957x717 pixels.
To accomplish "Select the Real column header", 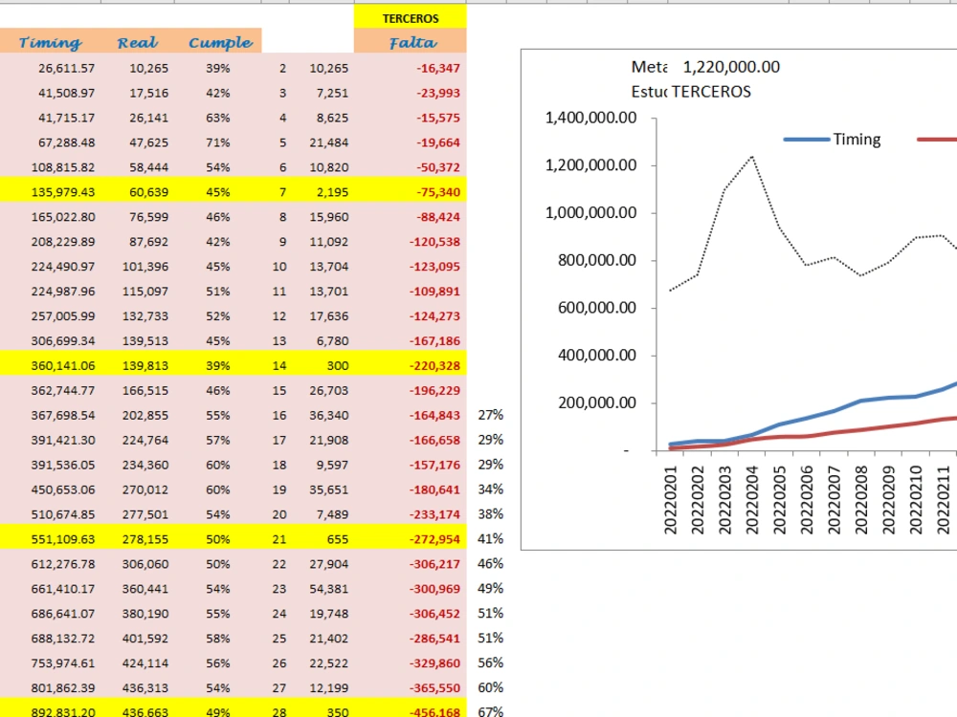I will (138, 42).
